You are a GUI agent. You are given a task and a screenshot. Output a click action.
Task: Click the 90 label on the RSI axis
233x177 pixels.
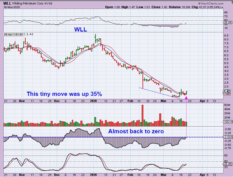click(226, 12)
